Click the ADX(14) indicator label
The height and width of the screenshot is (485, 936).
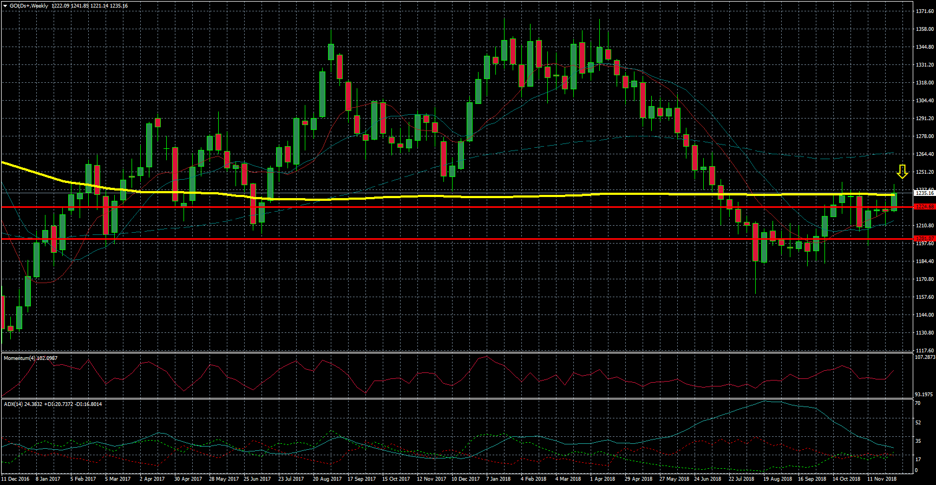click(x=53, y=404)
